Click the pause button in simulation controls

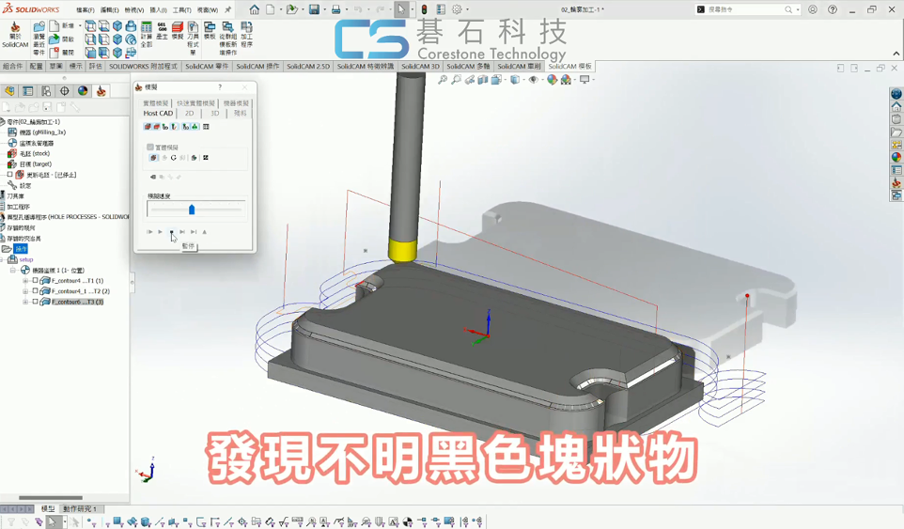click(x=171, y=232)
